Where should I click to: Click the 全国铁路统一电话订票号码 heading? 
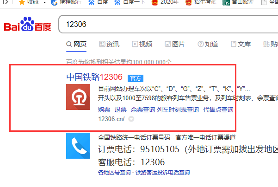click(x=167, y=137)
